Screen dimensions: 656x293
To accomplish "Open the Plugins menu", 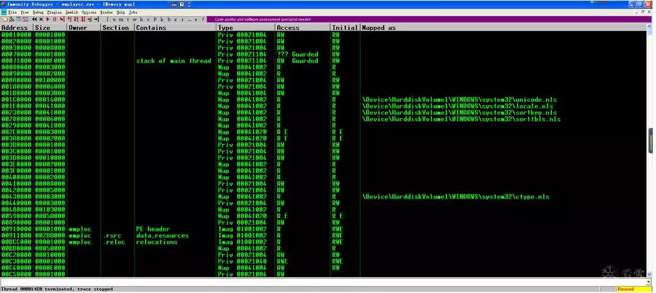I will 54,13.
